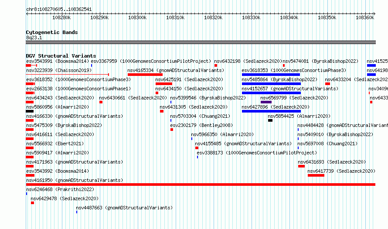The height and width of the screenshot is (229, 388).
Task: Click the purple nsv6569799 variant bar
Action: [266, 102]
